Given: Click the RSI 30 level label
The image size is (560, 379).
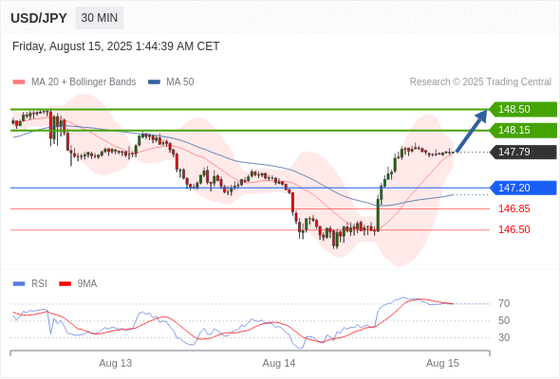Looking at the screenshot, I should 504,337.
